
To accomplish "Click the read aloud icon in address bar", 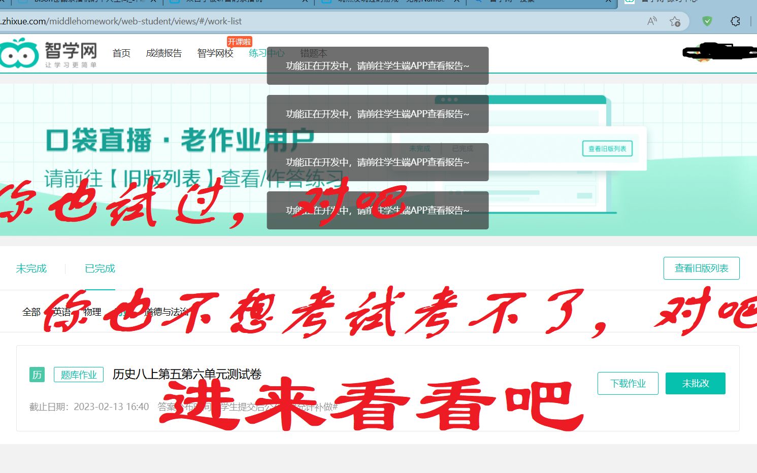I will click(x=652, y=21).
